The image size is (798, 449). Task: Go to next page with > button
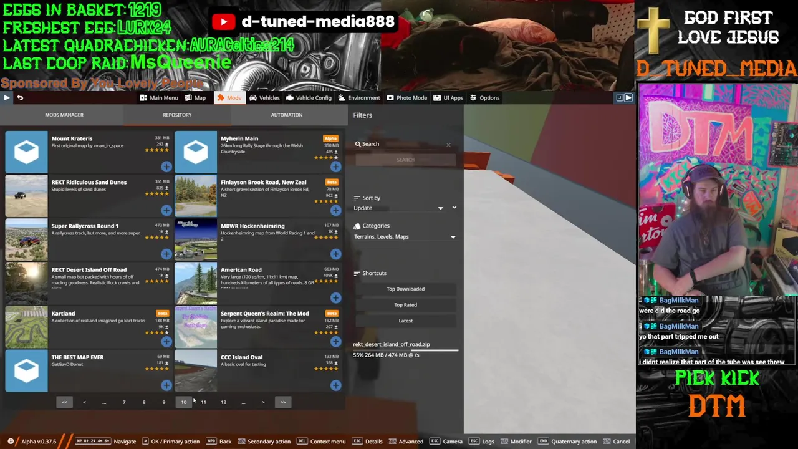click(x=263, y=402)
